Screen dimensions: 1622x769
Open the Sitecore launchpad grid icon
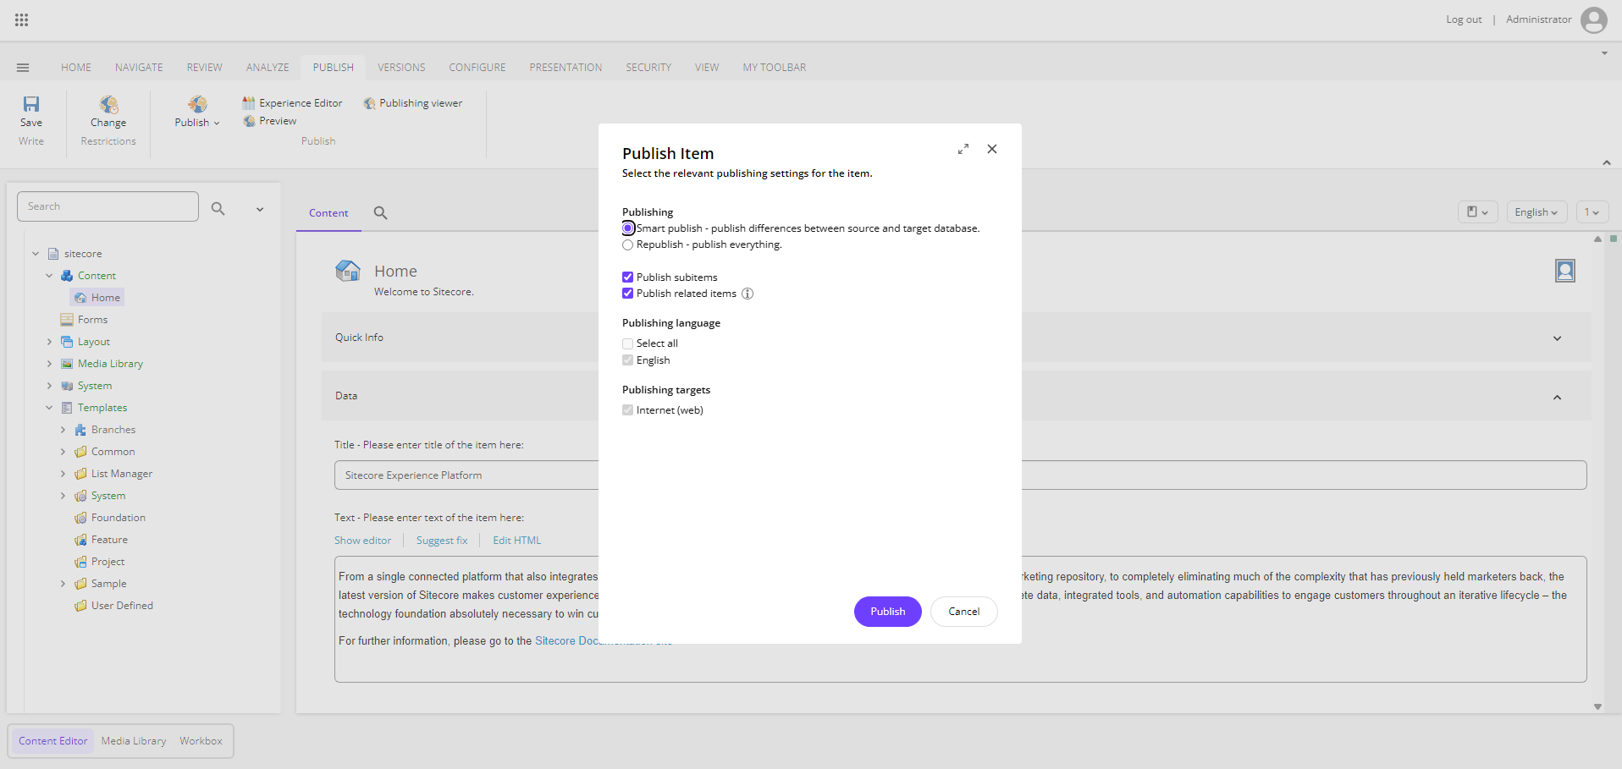tap(22, 19)
